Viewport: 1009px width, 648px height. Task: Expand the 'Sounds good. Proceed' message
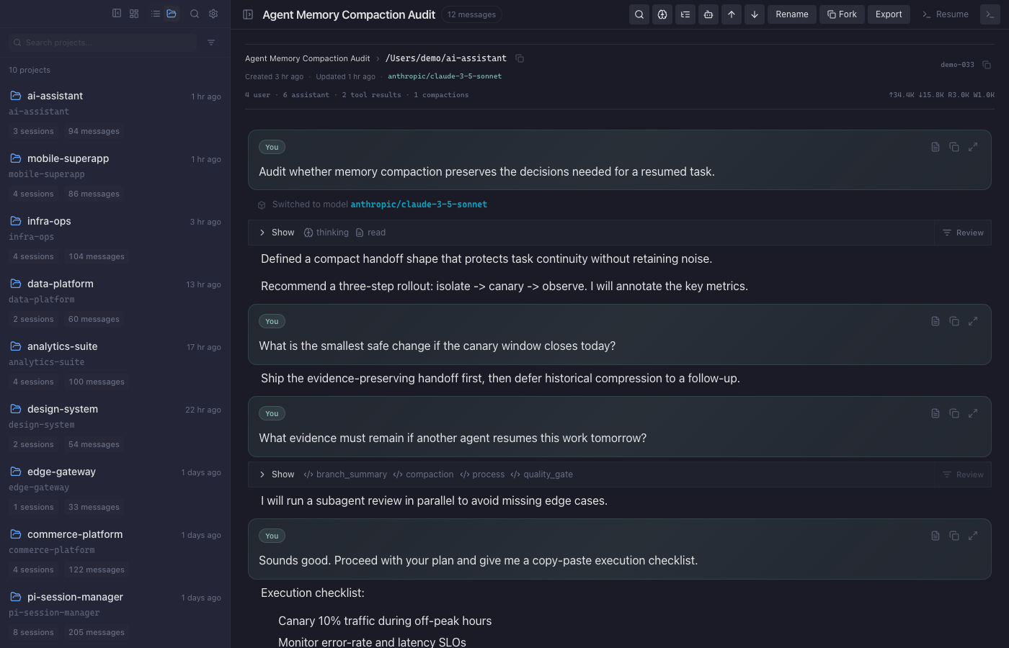tap(973, 536)
